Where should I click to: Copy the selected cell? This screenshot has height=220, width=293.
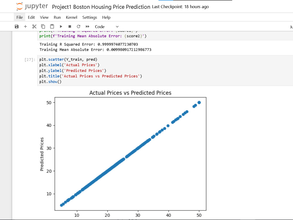pyautogui.click(x=43, y=27)
